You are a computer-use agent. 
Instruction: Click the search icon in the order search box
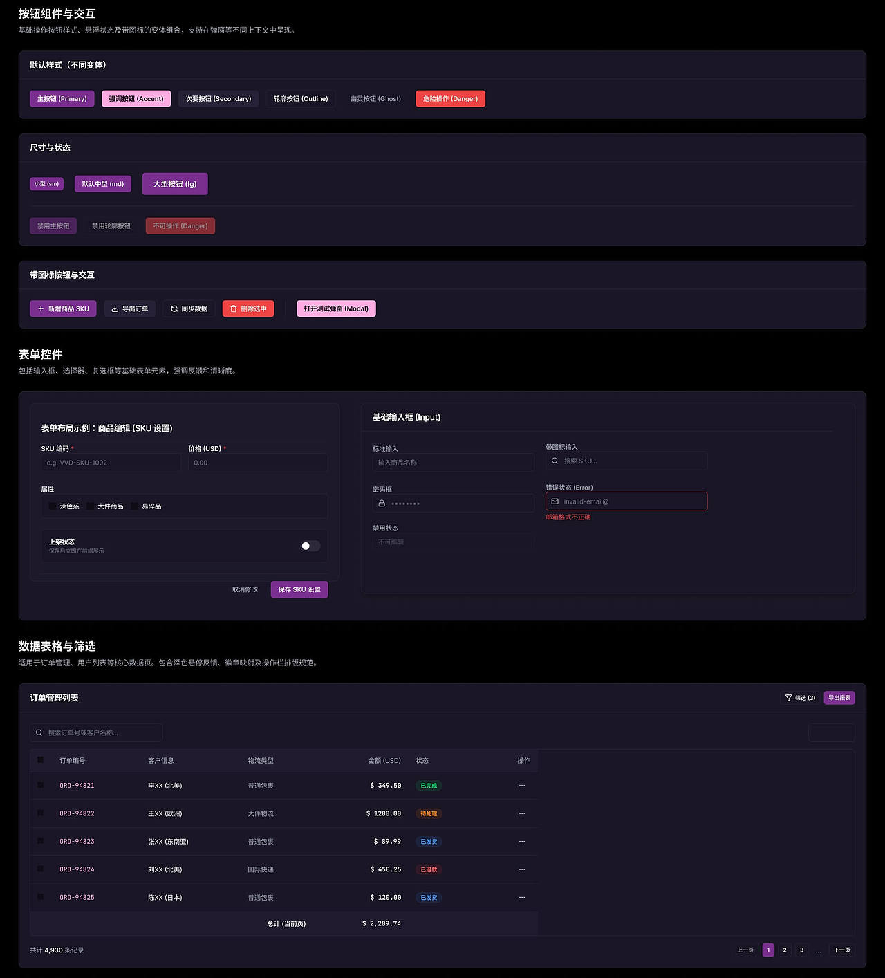pos(39,732)
